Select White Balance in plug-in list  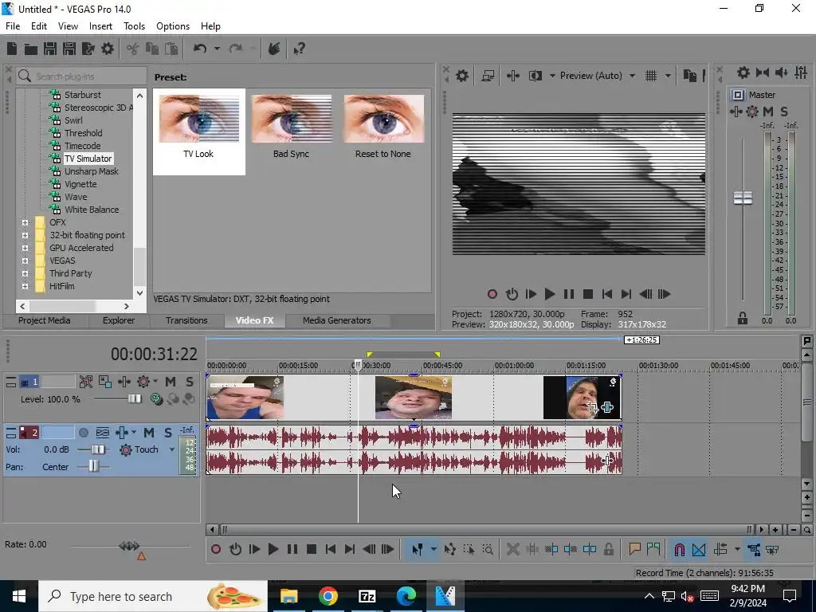(92, 210)
